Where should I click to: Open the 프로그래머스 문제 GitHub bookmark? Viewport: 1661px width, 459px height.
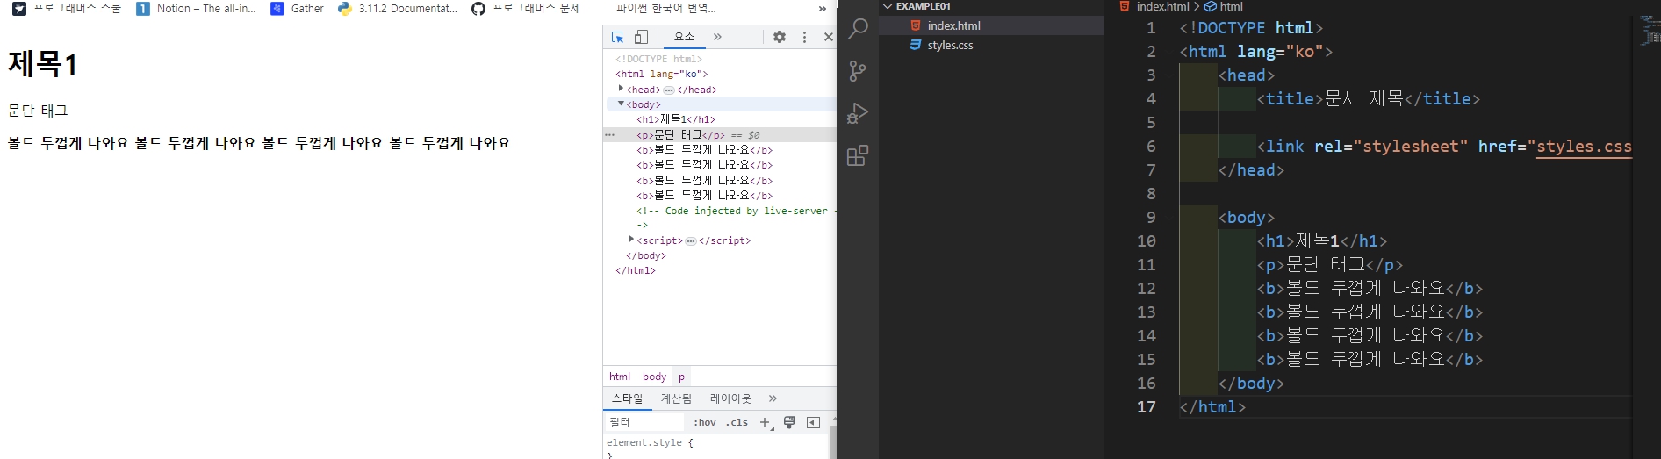pos(526,9)
